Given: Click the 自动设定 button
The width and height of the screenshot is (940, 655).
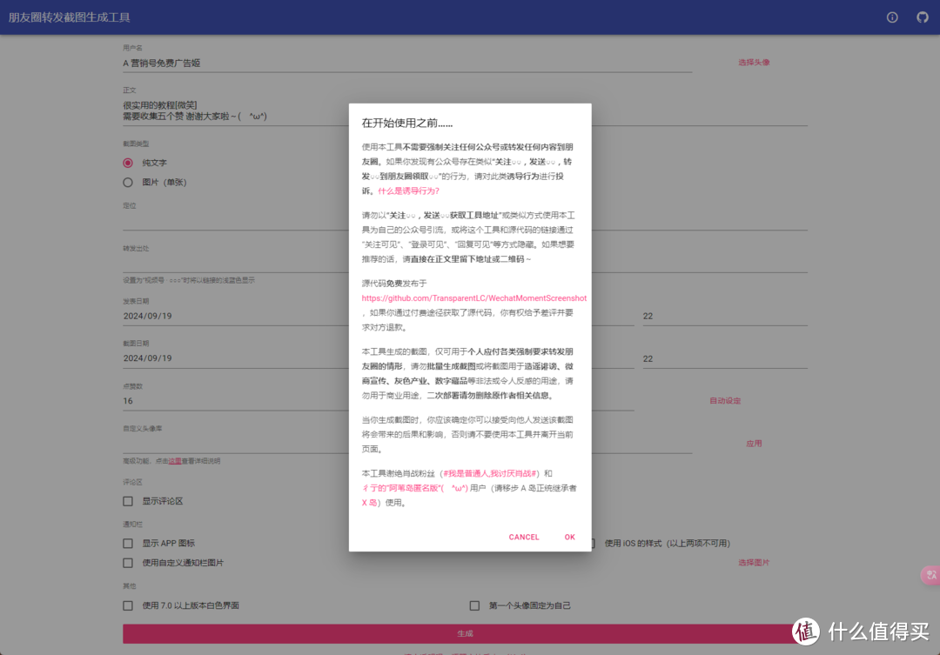Looking at the screenshot, I should coord(725,401).
